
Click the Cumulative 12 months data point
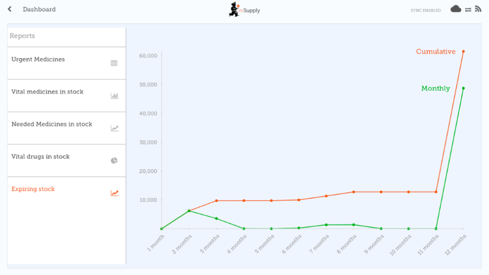click(x=463, y=51)
